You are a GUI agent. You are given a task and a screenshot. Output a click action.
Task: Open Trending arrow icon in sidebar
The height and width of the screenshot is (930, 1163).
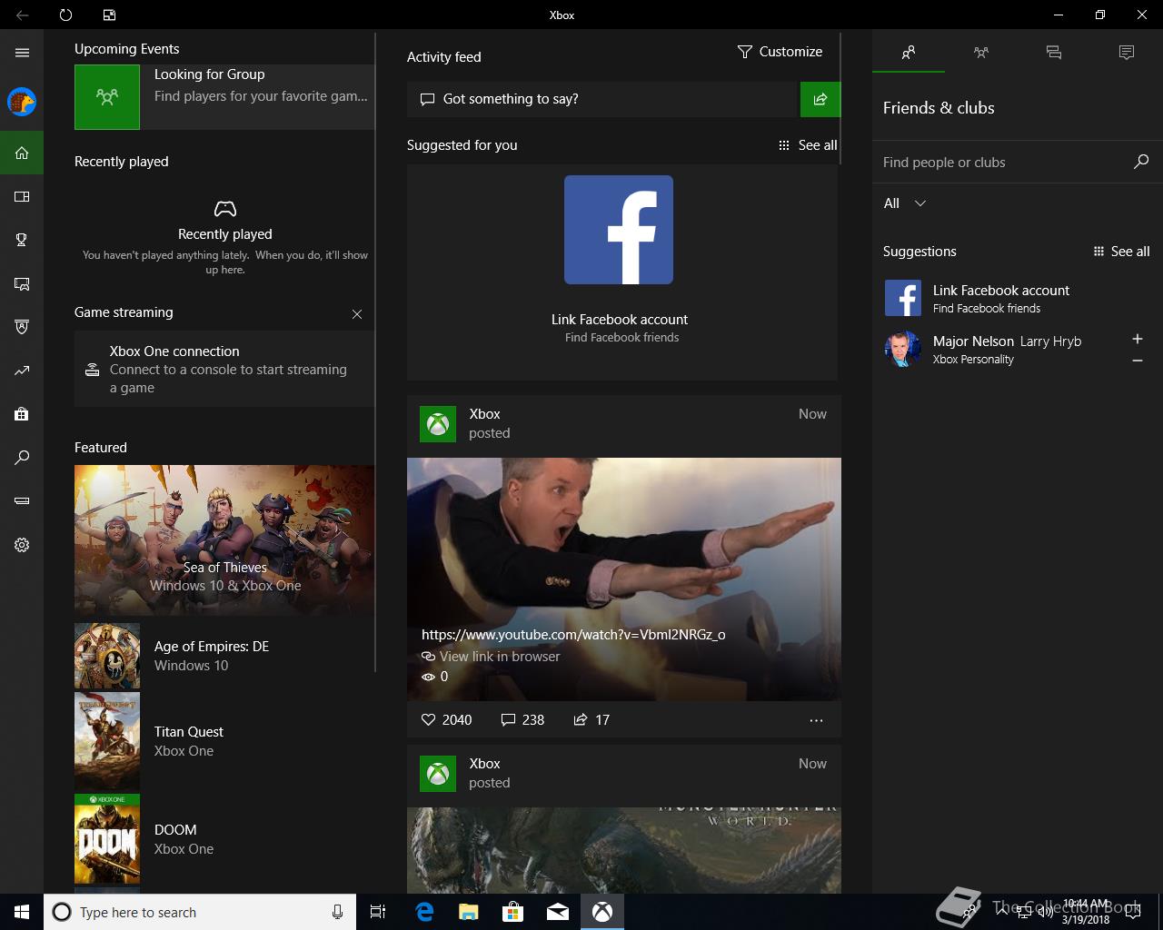(22, 371)
